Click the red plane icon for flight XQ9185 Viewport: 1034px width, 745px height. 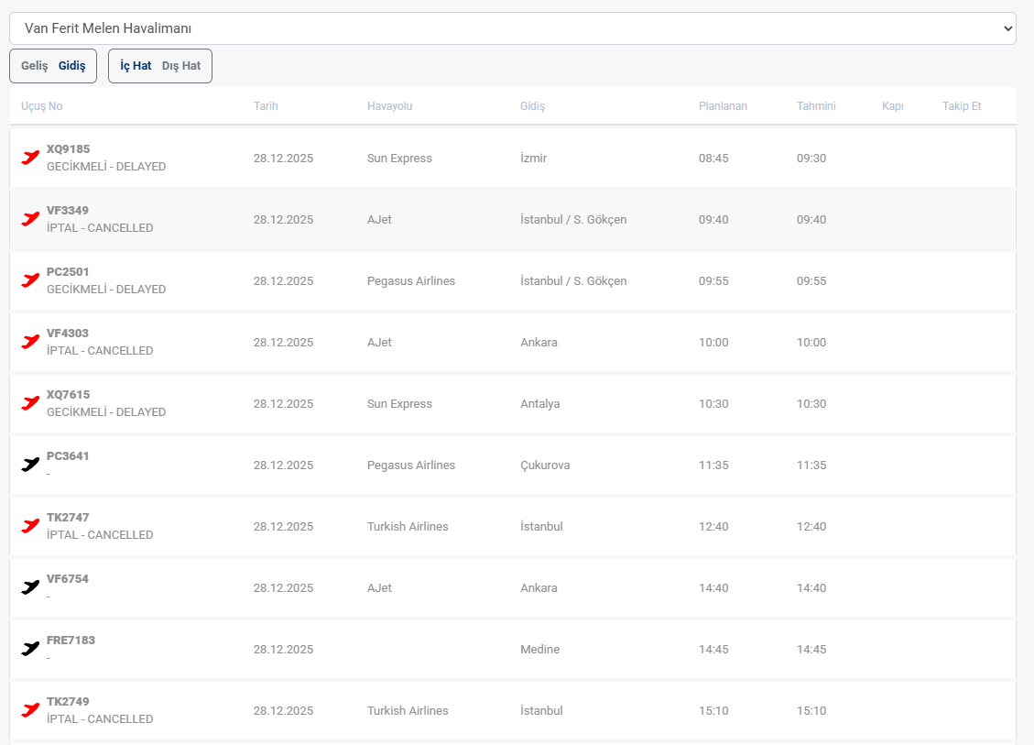[x=30, y=158]
